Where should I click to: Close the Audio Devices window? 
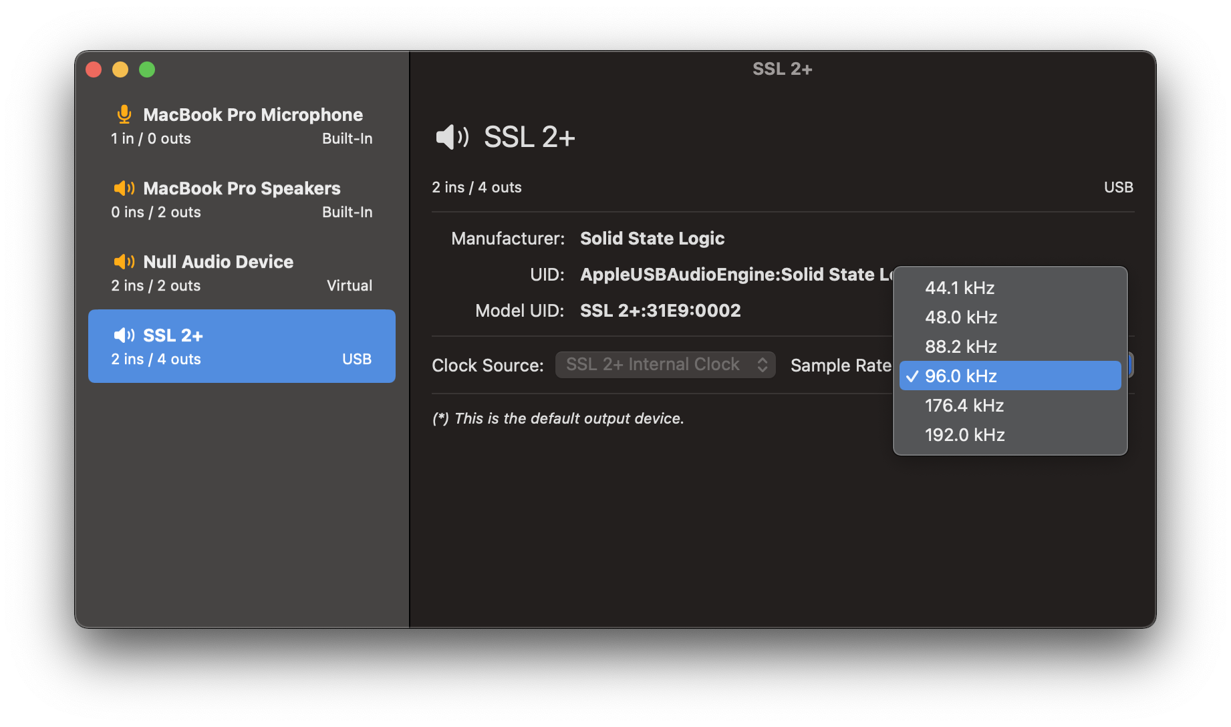click(94, 69)
